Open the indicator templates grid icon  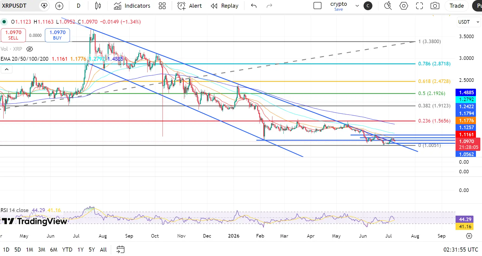point(162,6)
